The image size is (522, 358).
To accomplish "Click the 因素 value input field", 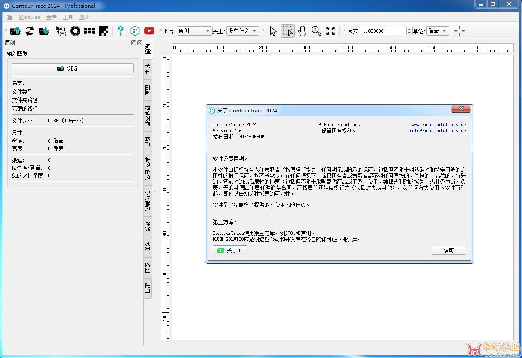I will coord(383,31).
